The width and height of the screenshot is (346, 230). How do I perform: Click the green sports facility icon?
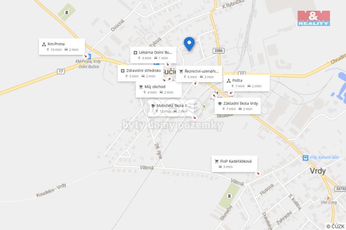tap(204, 107)
